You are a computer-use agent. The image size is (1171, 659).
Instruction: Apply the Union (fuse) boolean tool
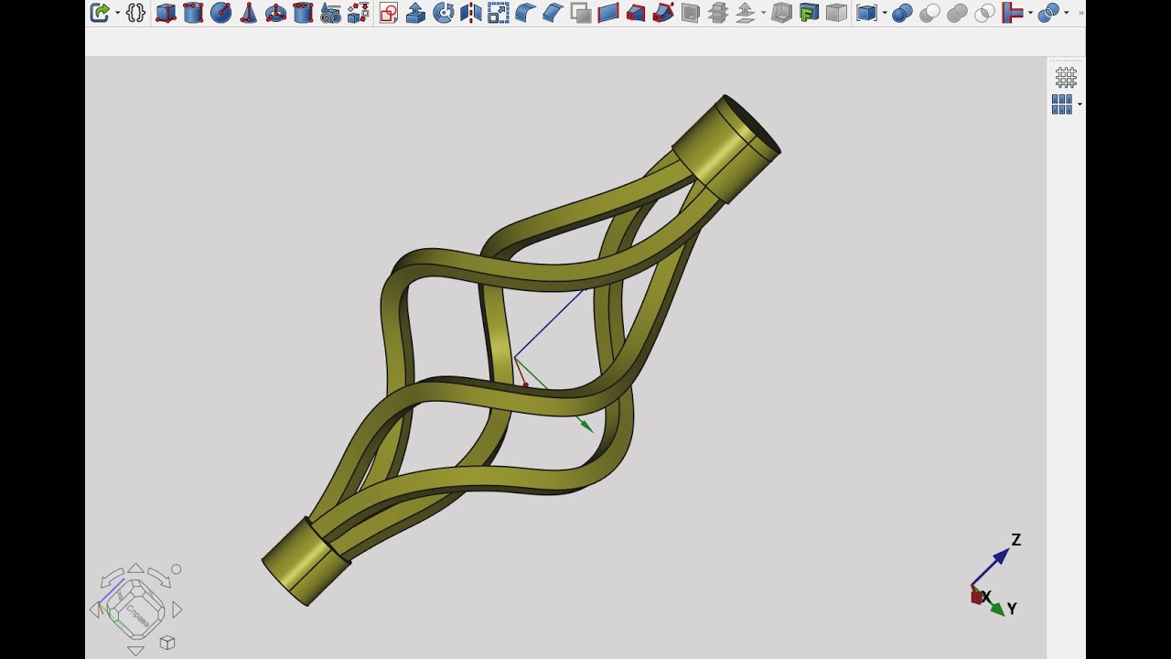957,13
